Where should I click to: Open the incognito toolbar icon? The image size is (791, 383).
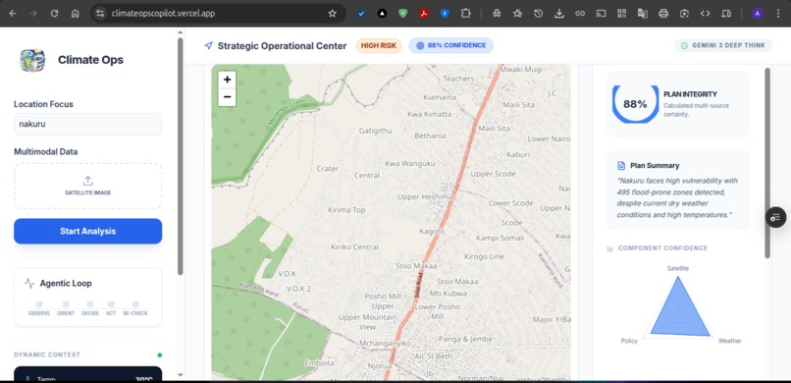(x=497, y=14)
